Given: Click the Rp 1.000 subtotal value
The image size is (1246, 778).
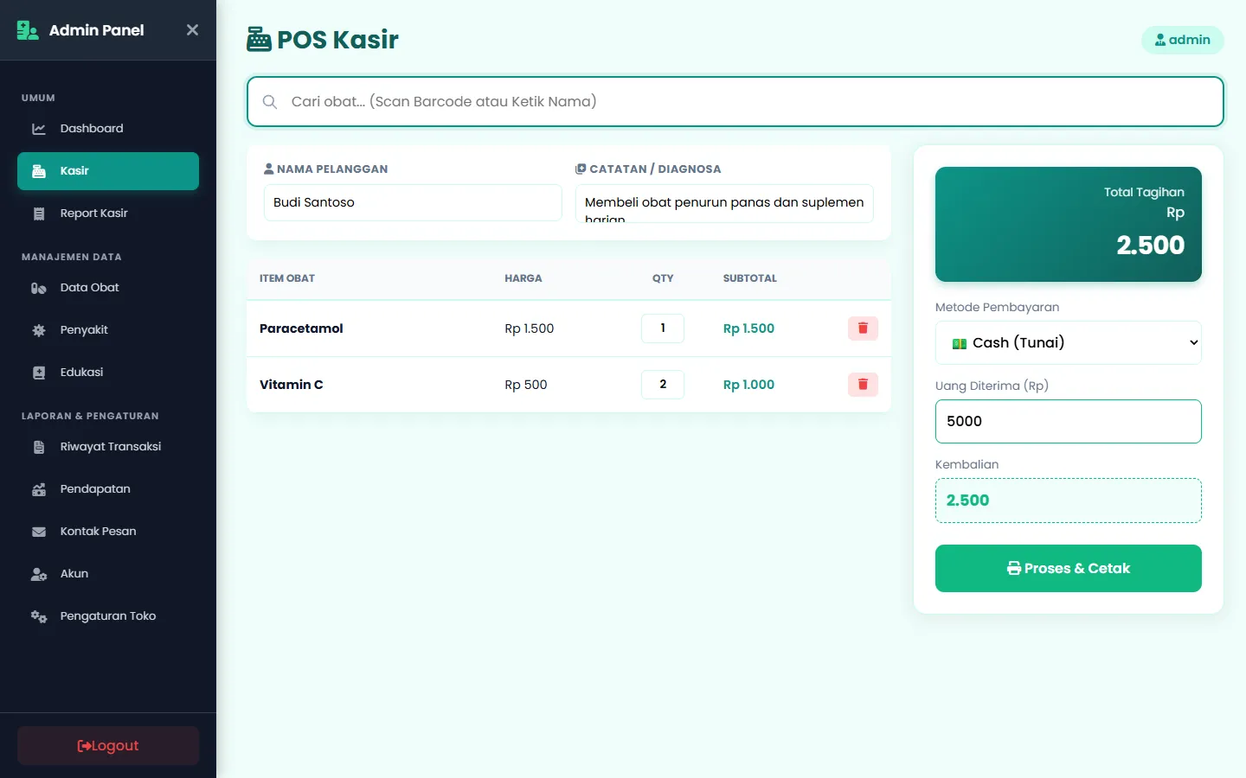Looking at the screenshot, I should point(748,385).
